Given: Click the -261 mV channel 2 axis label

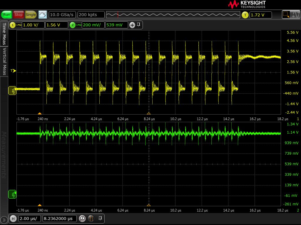Looking at the screenshot, I should 291,204.
